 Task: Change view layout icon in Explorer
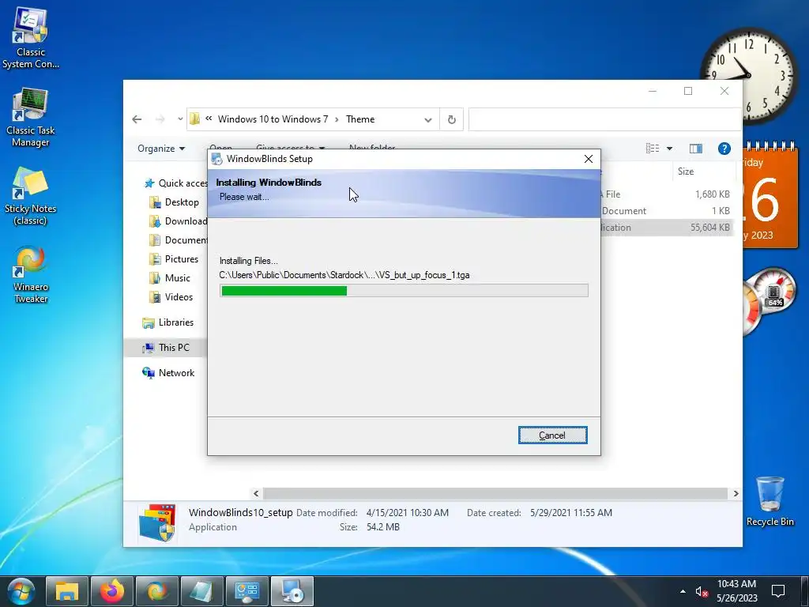tap(653, 149)
